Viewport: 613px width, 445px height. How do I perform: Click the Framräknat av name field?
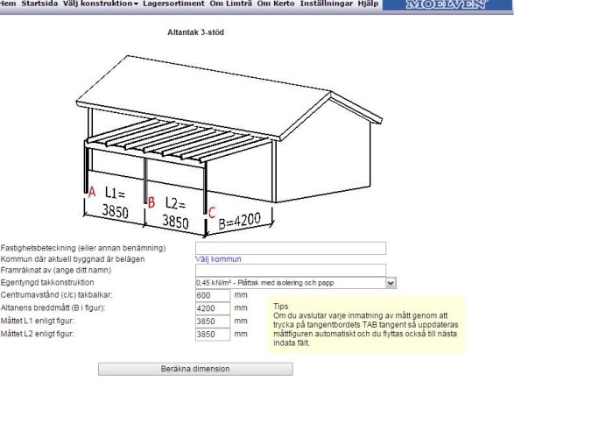[291, 270]
